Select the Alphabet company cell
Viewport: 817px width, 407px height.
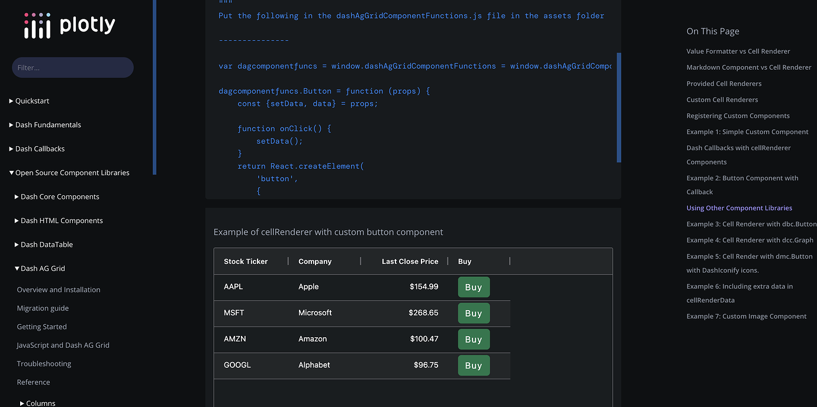coord(324,365)
